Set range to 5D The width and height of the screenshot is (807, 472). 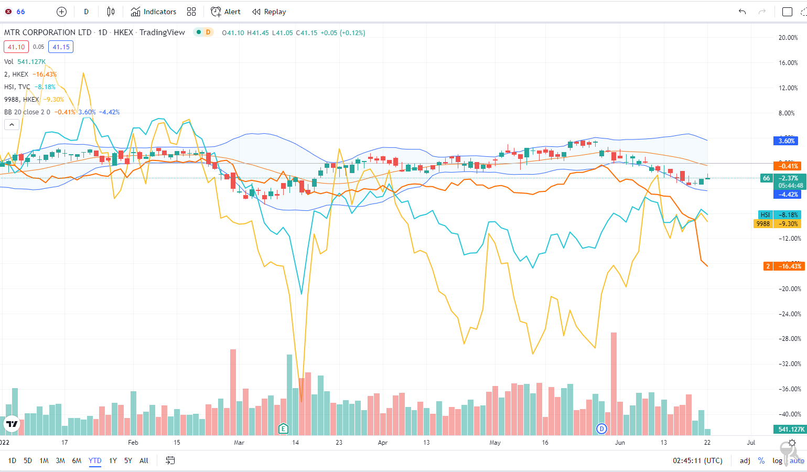28,460
